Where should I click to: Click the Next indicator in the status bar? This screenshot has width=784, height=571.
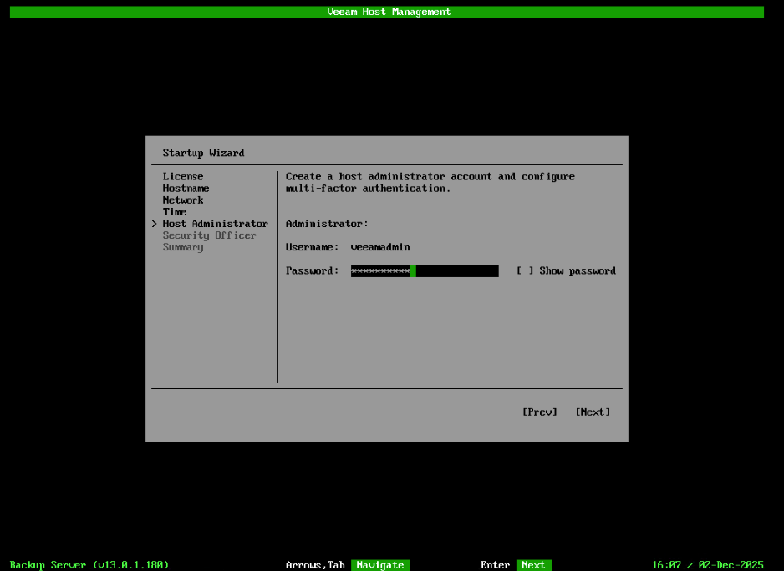(533, 564)
